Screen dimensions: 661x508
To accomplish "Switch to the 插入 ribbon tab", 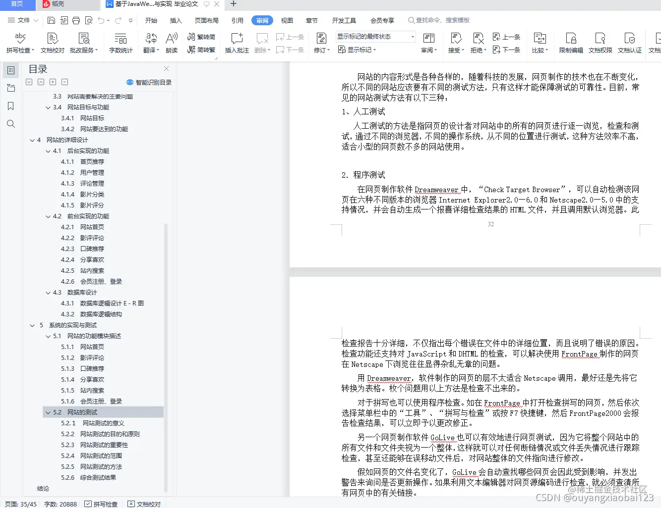I will [176, 20].
